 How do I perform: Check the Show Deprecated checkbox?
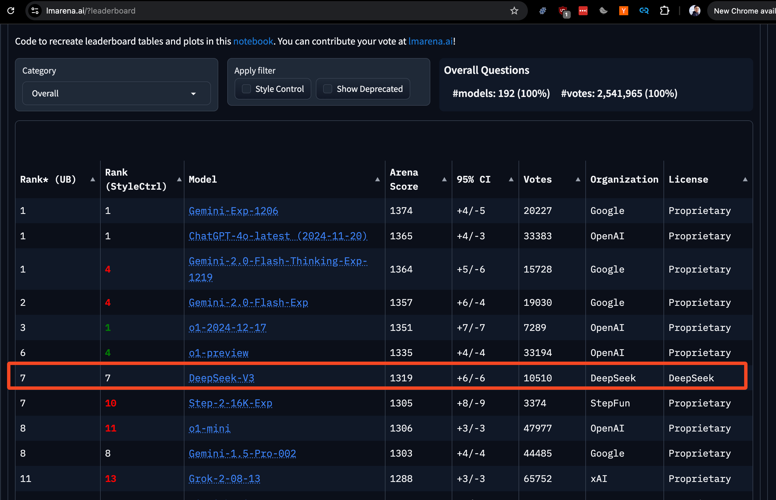(x=328, y=89)
